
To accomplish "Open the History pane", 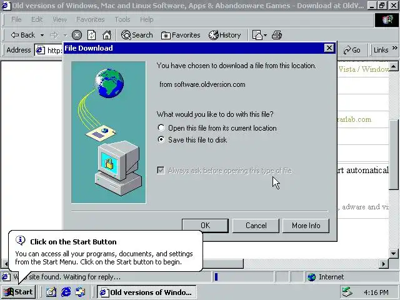I will pos(225,35).
